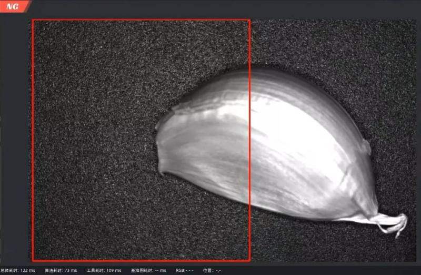This screenshot has width=421, height=275.
Task: Click the 位置 position readout
Action: point(212,270)
